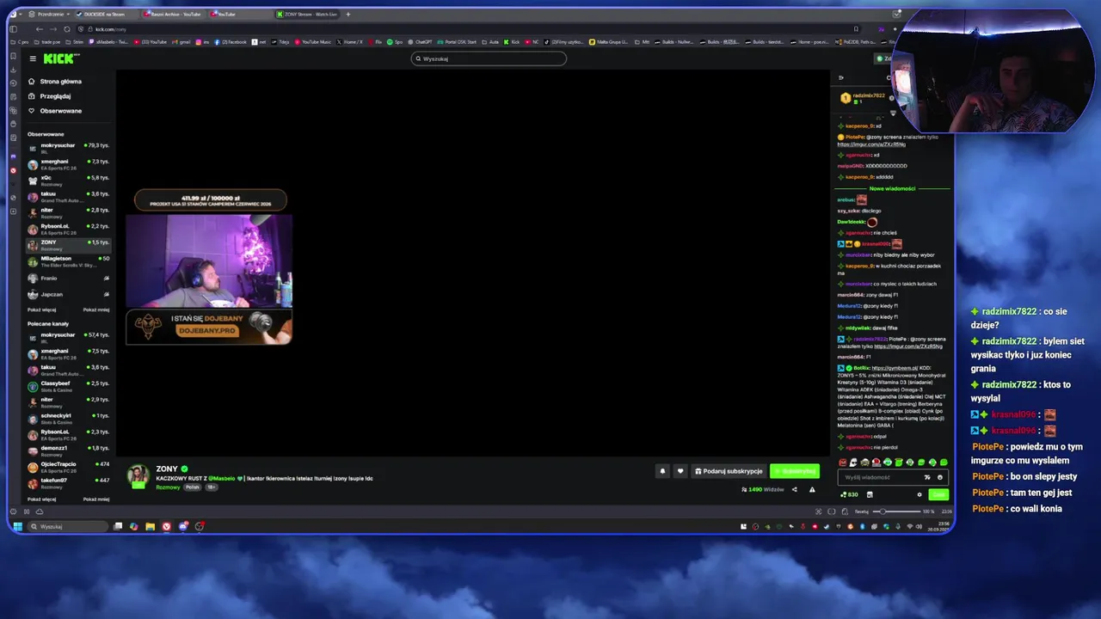Click the green Subskrybuj button
This screenshot has height=619, width=1101.
[x=795, y=471]
